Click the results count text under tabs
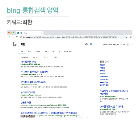 tap(24, 57)
